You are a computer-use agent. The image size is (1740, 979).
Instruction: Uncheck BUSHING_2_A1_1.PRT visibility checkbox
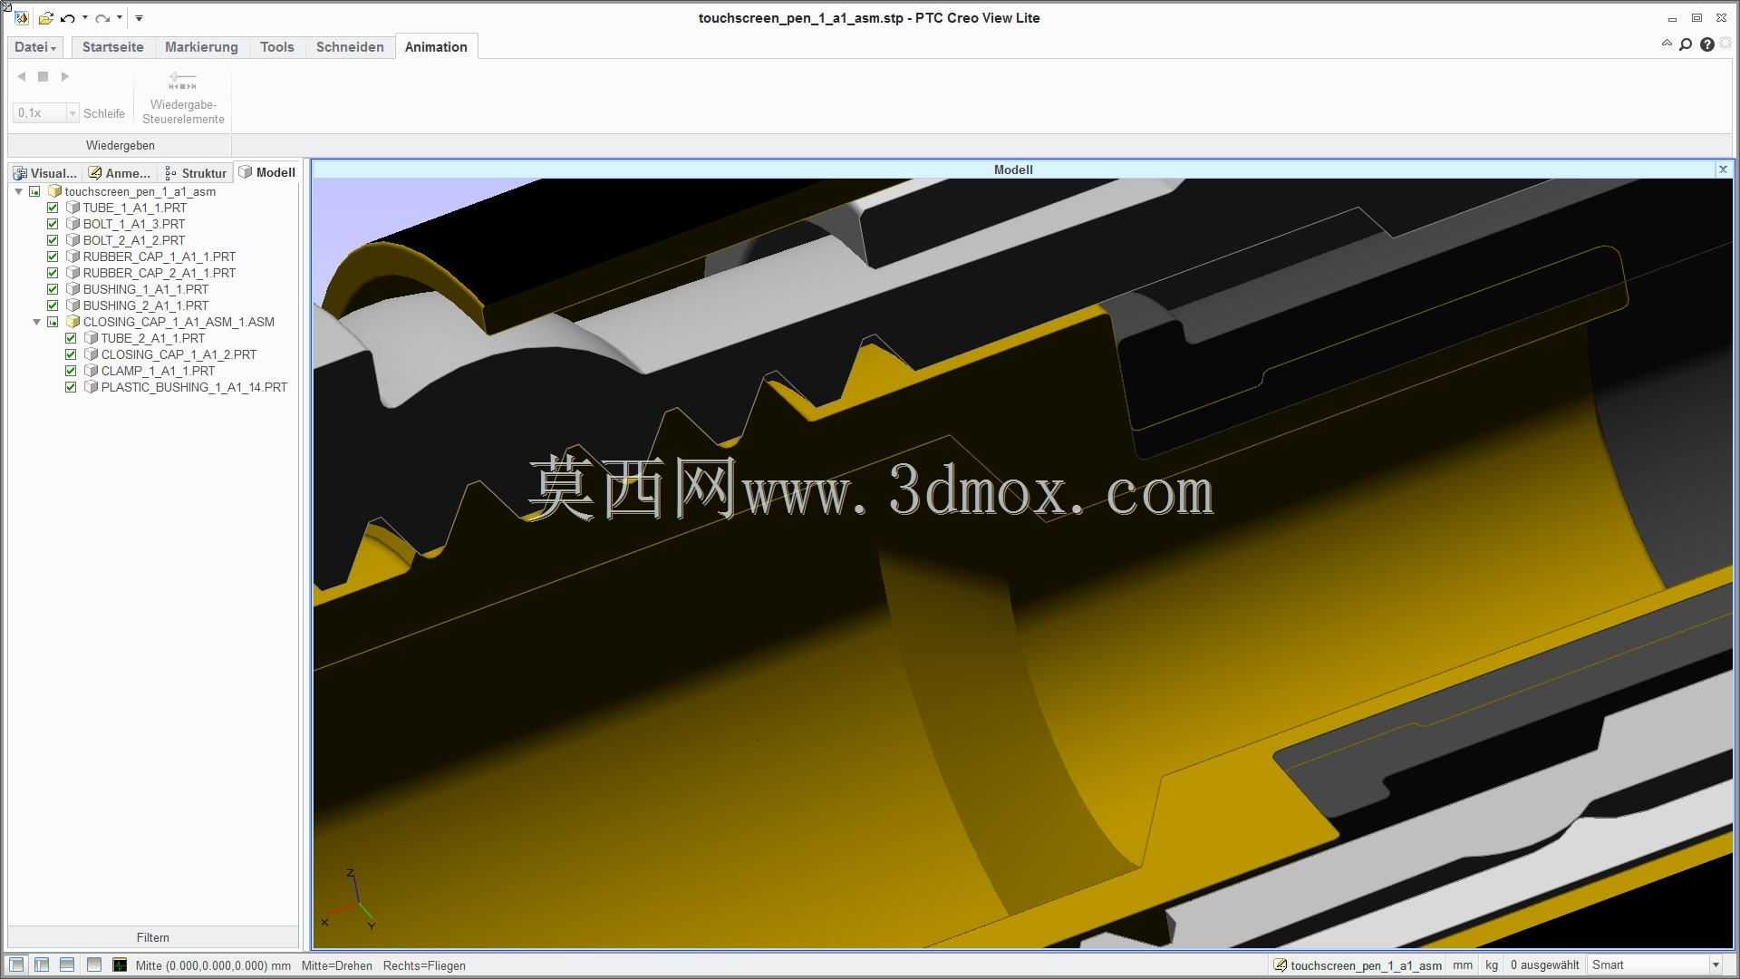coord(53,305)
